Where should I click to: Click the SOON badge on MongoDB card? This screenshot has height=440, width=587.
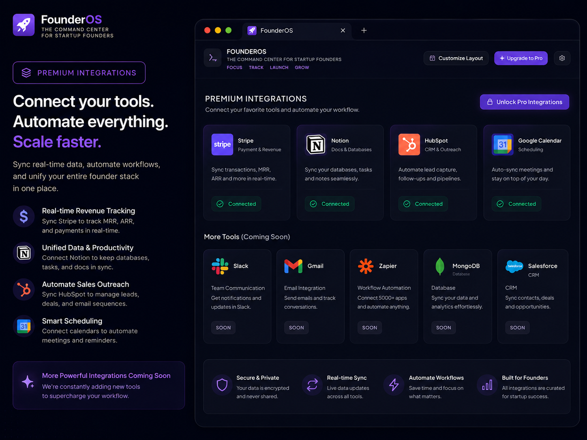coord(443,327)
